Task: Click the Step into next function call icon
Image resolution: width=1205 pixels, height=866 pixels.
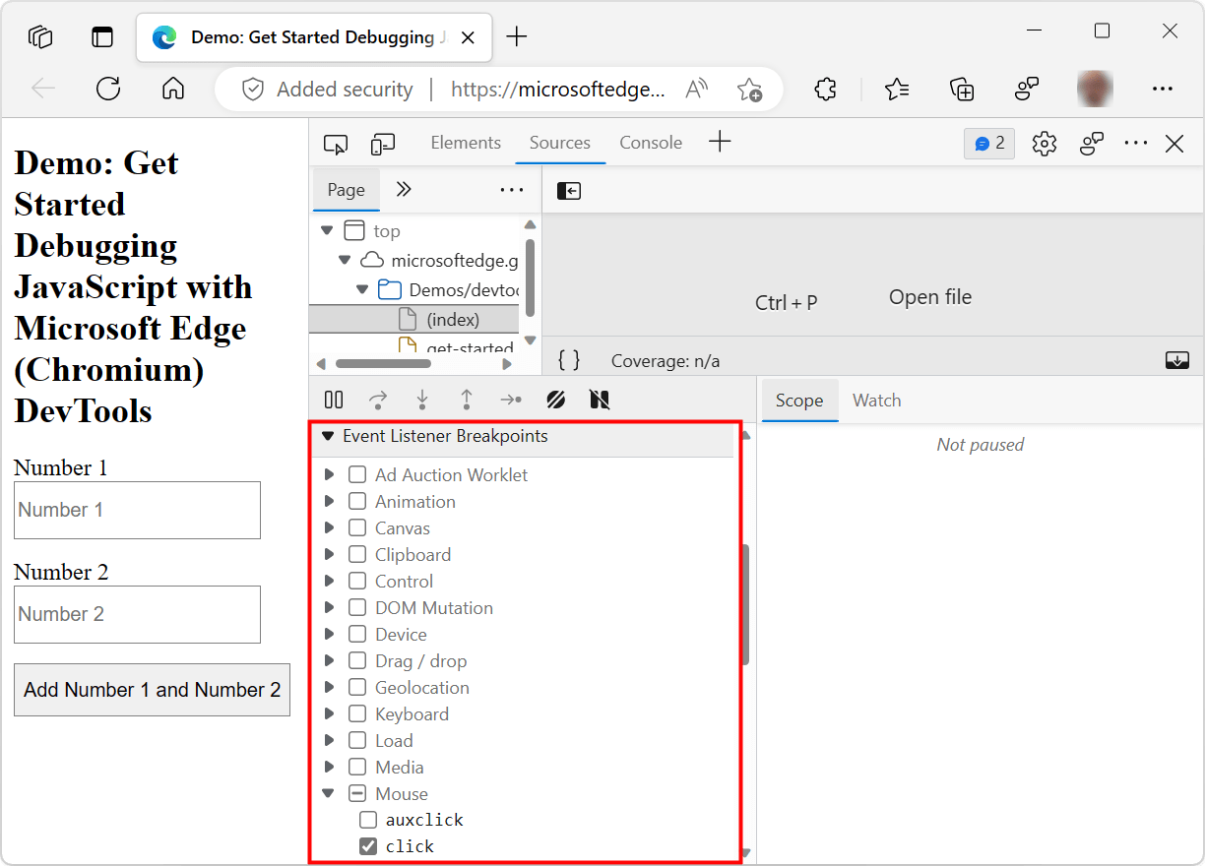Action: pos(421,400)
